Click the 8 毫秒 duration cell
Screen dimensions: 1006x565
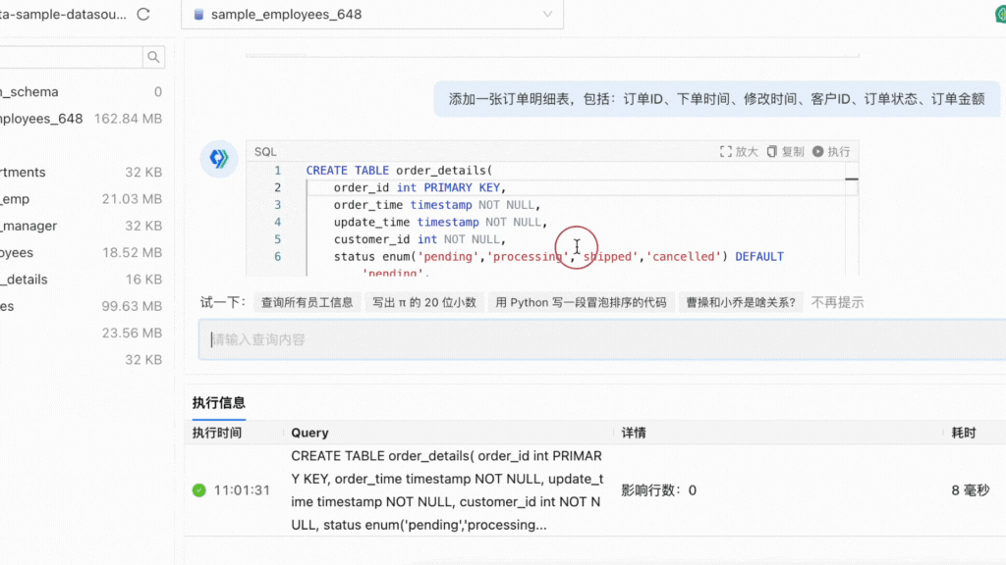[971, 490]
